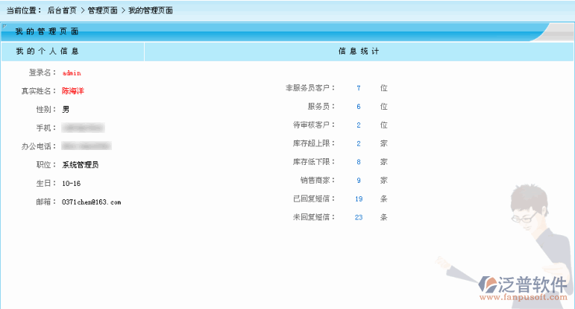View the 待审核客户 count of 2
Viewport: 575px width, 309px height.
click(x=359, y=125)
